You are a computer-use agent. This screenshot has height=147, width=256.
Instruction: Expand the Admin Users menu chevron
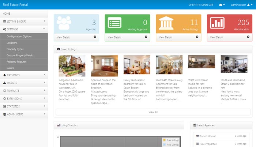[x=44, y=114]
